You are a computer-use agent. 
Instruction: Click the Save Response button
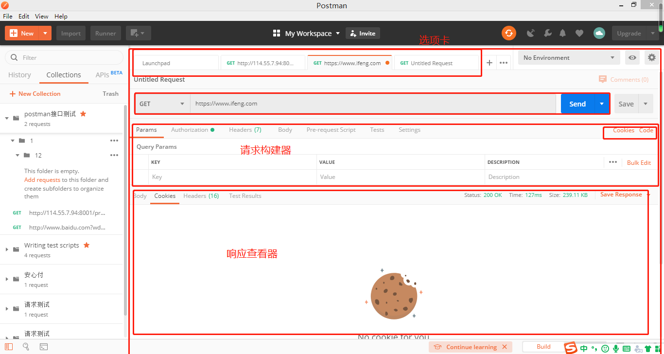pos(621,195)
